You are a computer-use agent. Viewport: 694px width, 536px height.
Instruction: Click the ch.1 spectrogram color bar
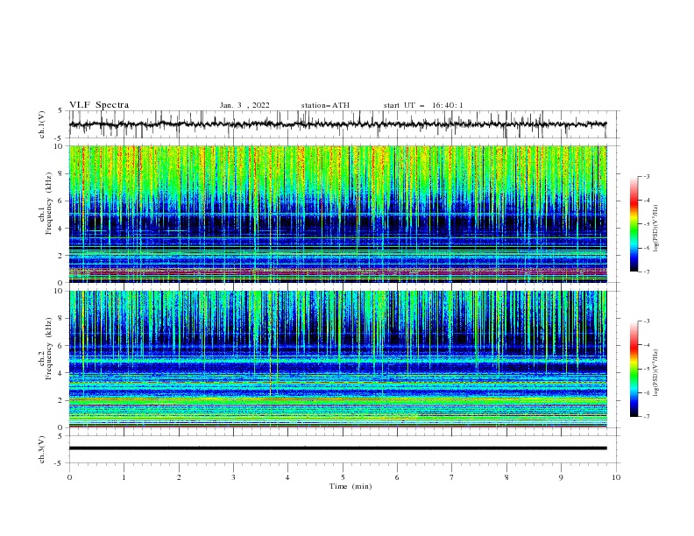point(634,223)
